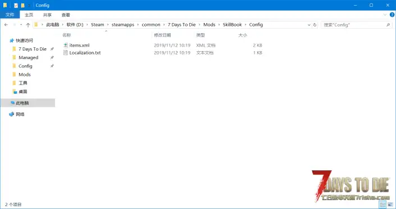This screenshot has width=396, height=209.
Task: Select the items.xml file
Action: coord(79,46)
